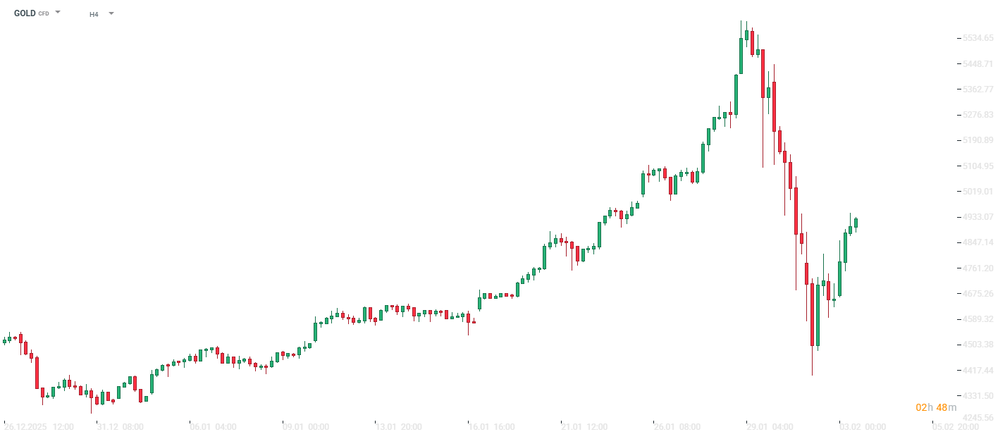Click the 05.02 20:00 time label
This screenshot has width=1005, height=439.
(955, 427)
